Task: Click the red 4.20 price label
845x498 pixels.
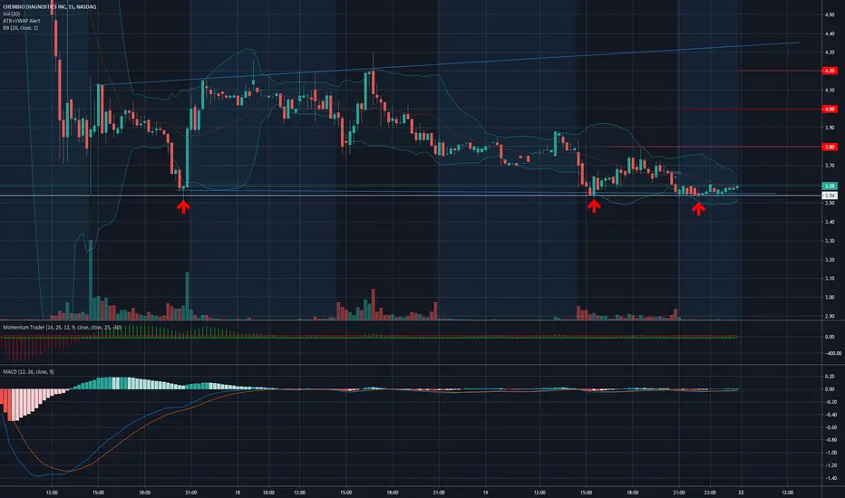Action: click(x=830, y=71)
